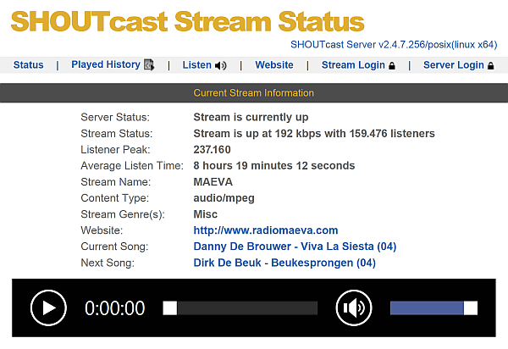The width and height of the screenshot is (508, 349).
Task: Select the stream genre Misc
Action: tap(206, 214)
